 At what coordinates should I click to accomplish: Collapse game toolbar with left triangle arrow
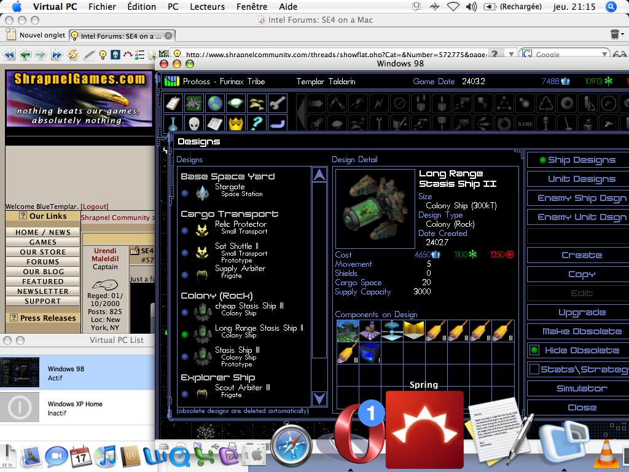[301, 112]
